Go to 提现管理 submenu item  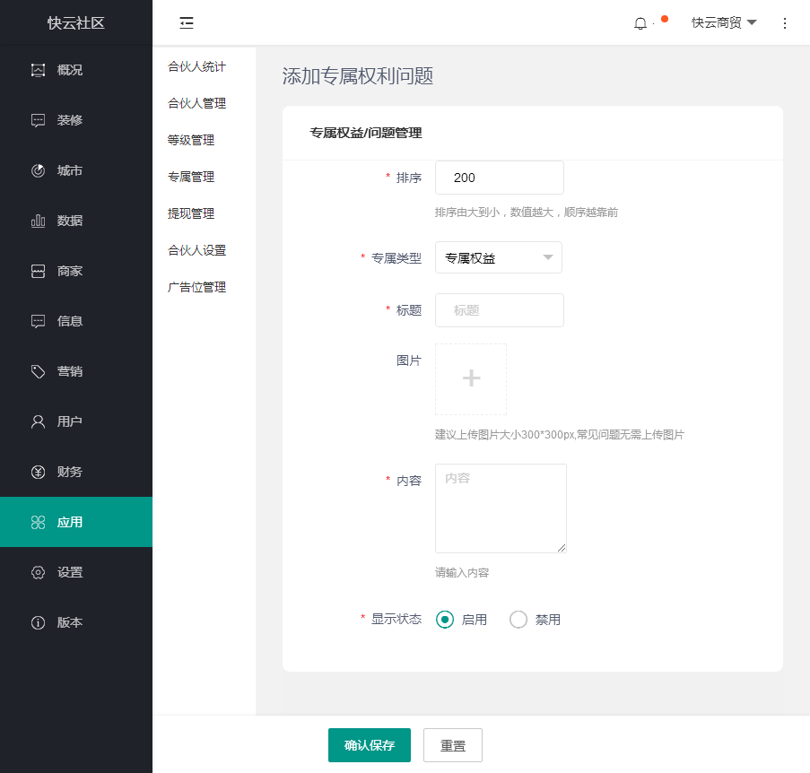coord(191,213)
